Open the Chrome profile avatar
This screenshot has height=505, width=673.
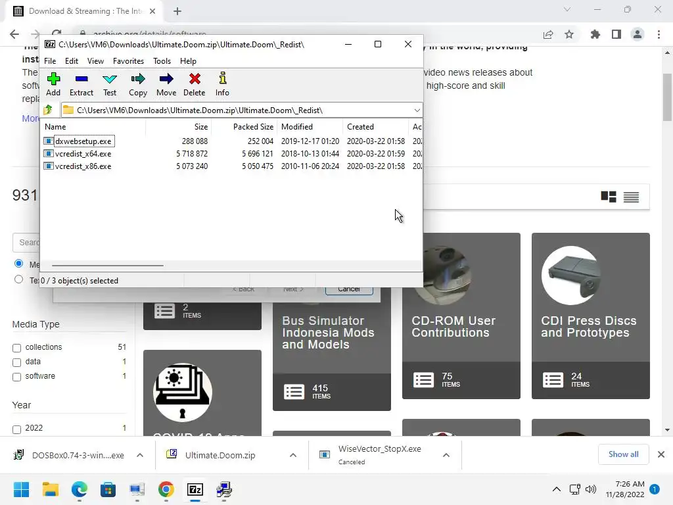[638, 34]
